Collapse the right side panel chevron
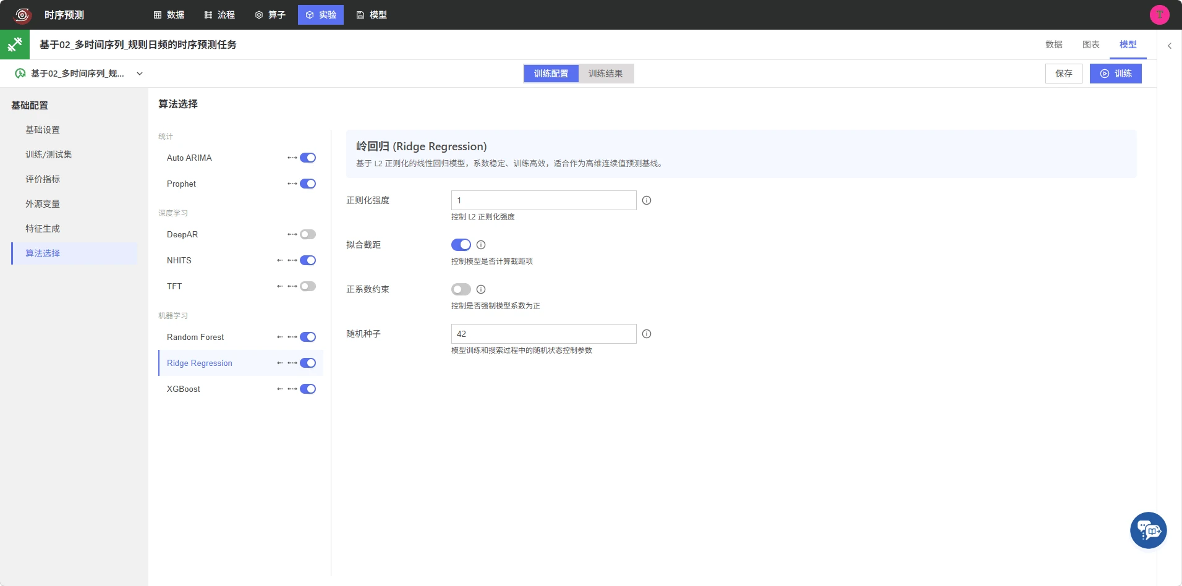Screen dimensions: 1182x586 (x=1170, y=46)
